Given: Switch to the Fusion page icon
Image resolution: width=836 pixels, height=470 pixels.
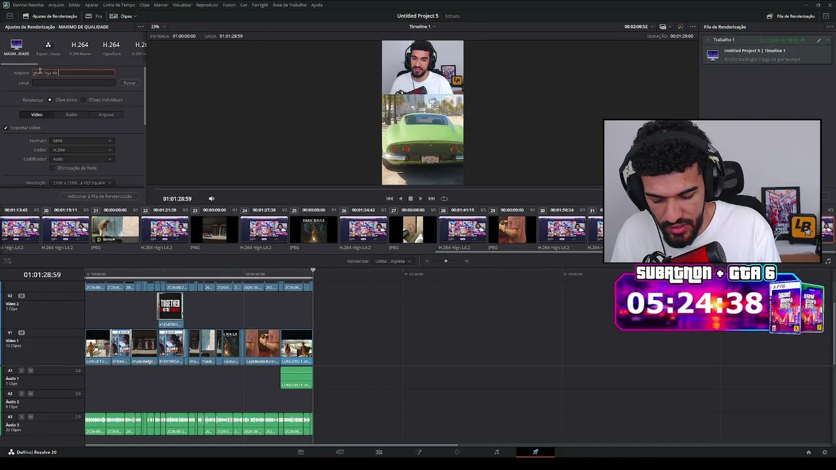Looking at the screenshot, I should 418,452.
